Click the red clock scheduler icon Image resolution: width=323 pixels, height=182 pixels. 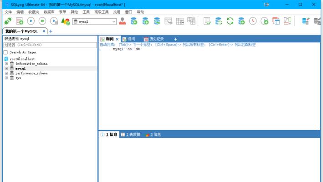(x=253, y=21)
